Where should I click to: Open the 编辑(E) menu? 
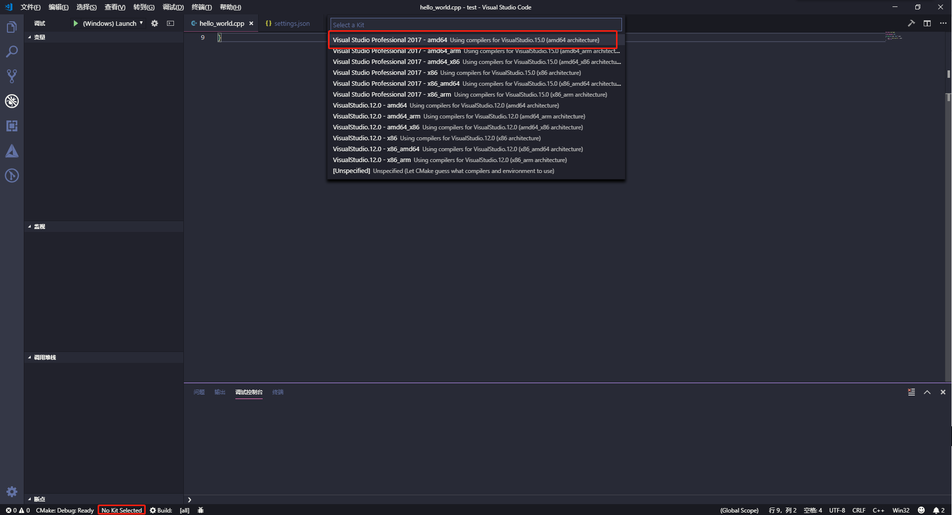click(x=58, y=7)
